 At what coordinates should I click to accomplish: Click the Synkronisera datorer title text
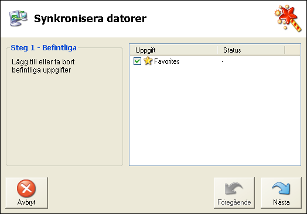[x=90, y=19]
